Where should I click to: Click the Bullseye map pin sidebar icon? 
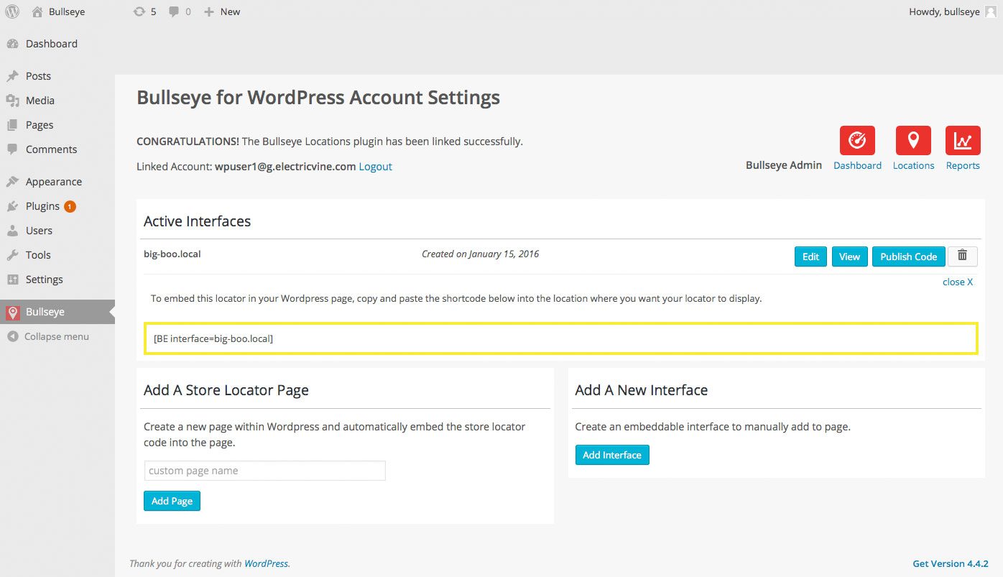[x=12, y=313]
